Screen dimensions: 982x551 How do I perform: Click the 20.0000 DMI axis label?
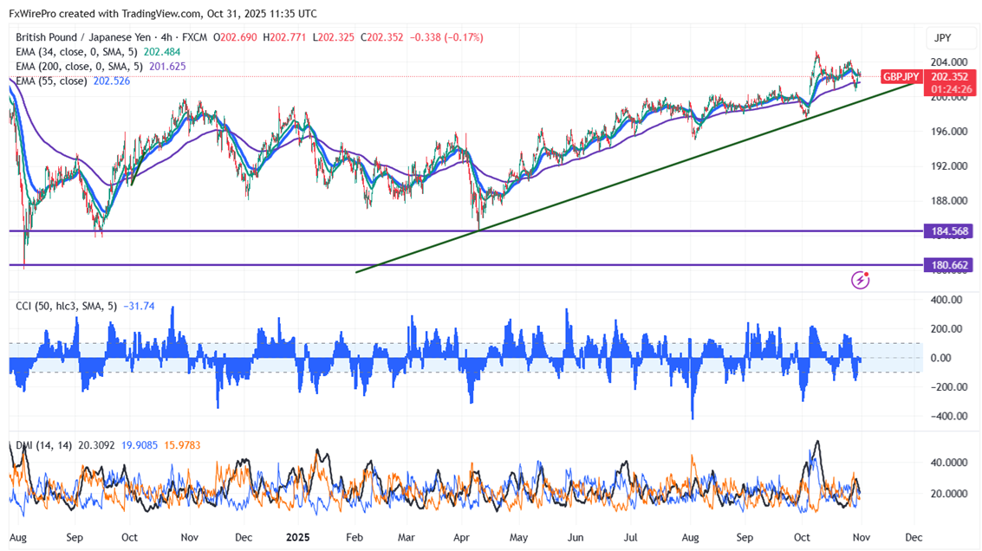pos(949,494)
